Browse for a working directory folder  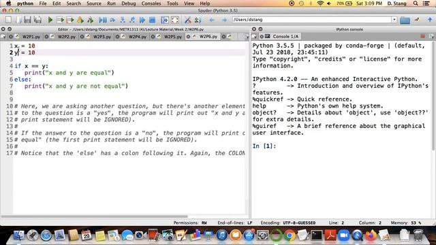(x=405, y=20)
